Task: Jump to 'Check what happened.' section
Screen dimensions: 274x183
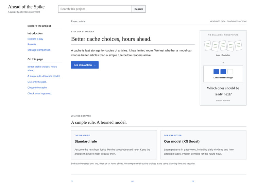Action: [39, 93]
